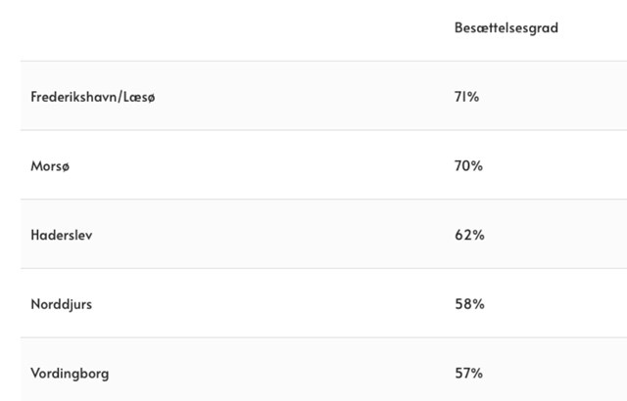The image size is (627, 401).
Task: Click the 62% occupancy value
Action: click(x=468, y=236)
